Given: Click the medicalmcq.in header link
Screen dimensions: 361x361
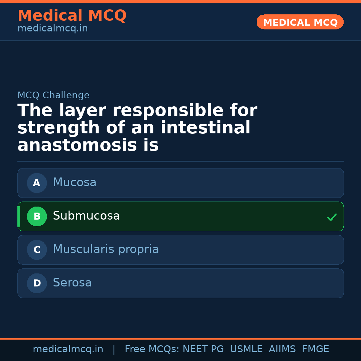Looking at the screenshot, I should click(52, 28).
